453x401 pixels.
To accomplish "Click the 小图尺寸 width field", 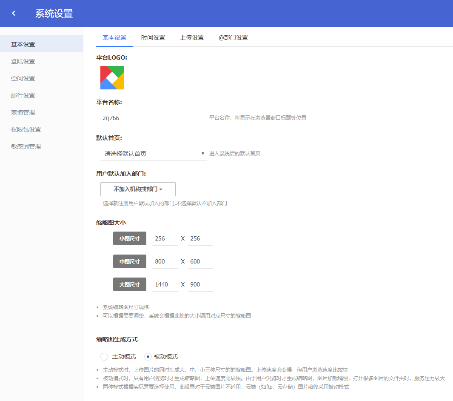I will [x=165, y=239].
